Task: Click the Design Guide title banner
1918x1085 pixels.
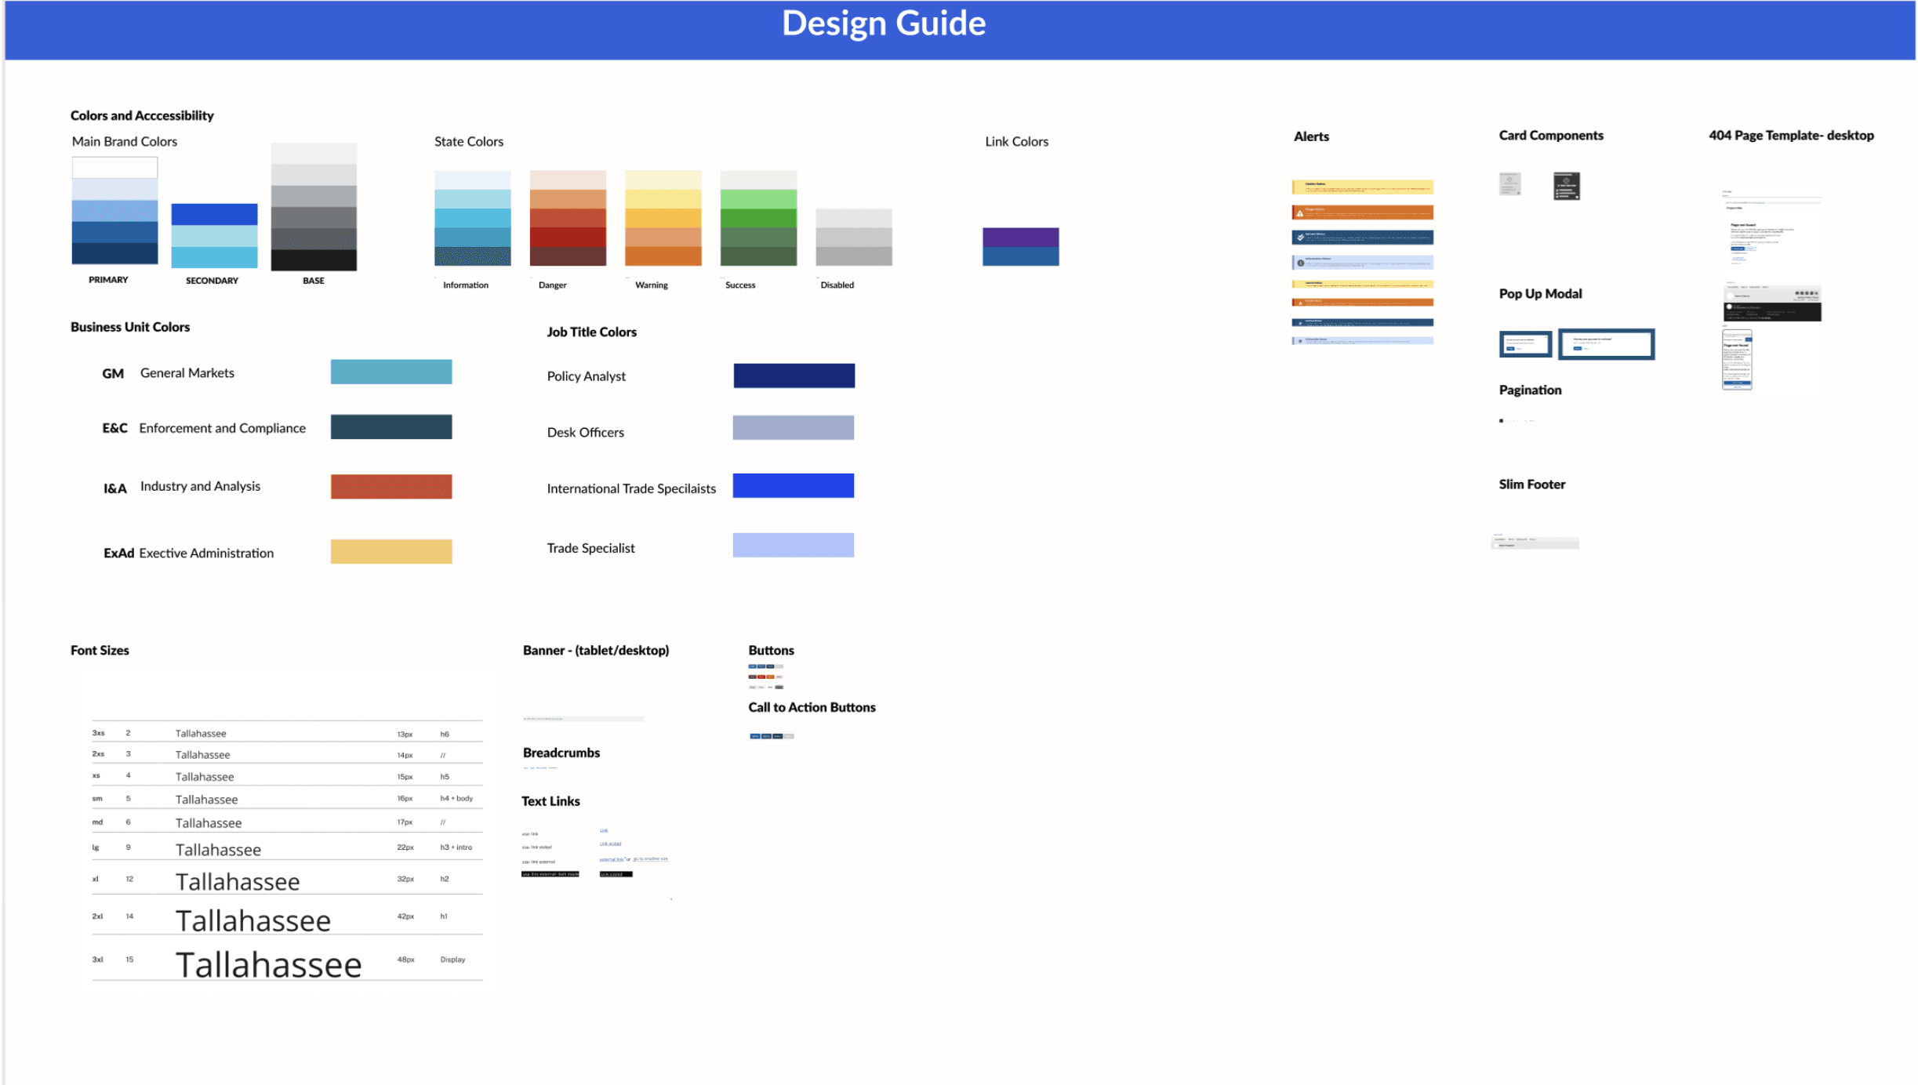Action: (883, 24)
